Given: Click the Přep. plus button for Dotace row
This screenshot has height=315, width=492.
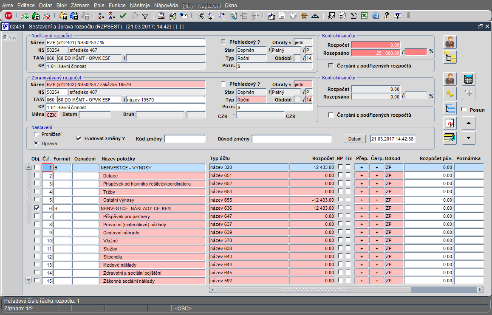Looking at the screenshot, I should pos(362,175).
